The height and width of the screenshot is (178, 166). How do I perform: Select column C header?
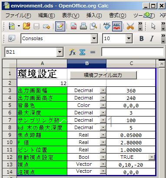pyautogui.click(x=131, y=63)
